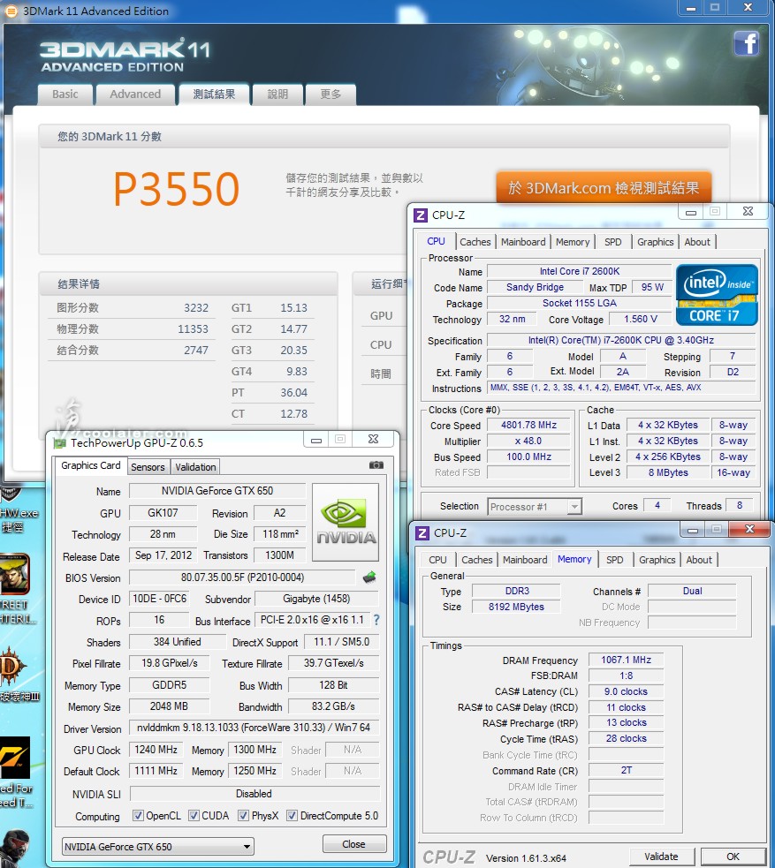Click the physics score 11353

[x=193, y=328]
